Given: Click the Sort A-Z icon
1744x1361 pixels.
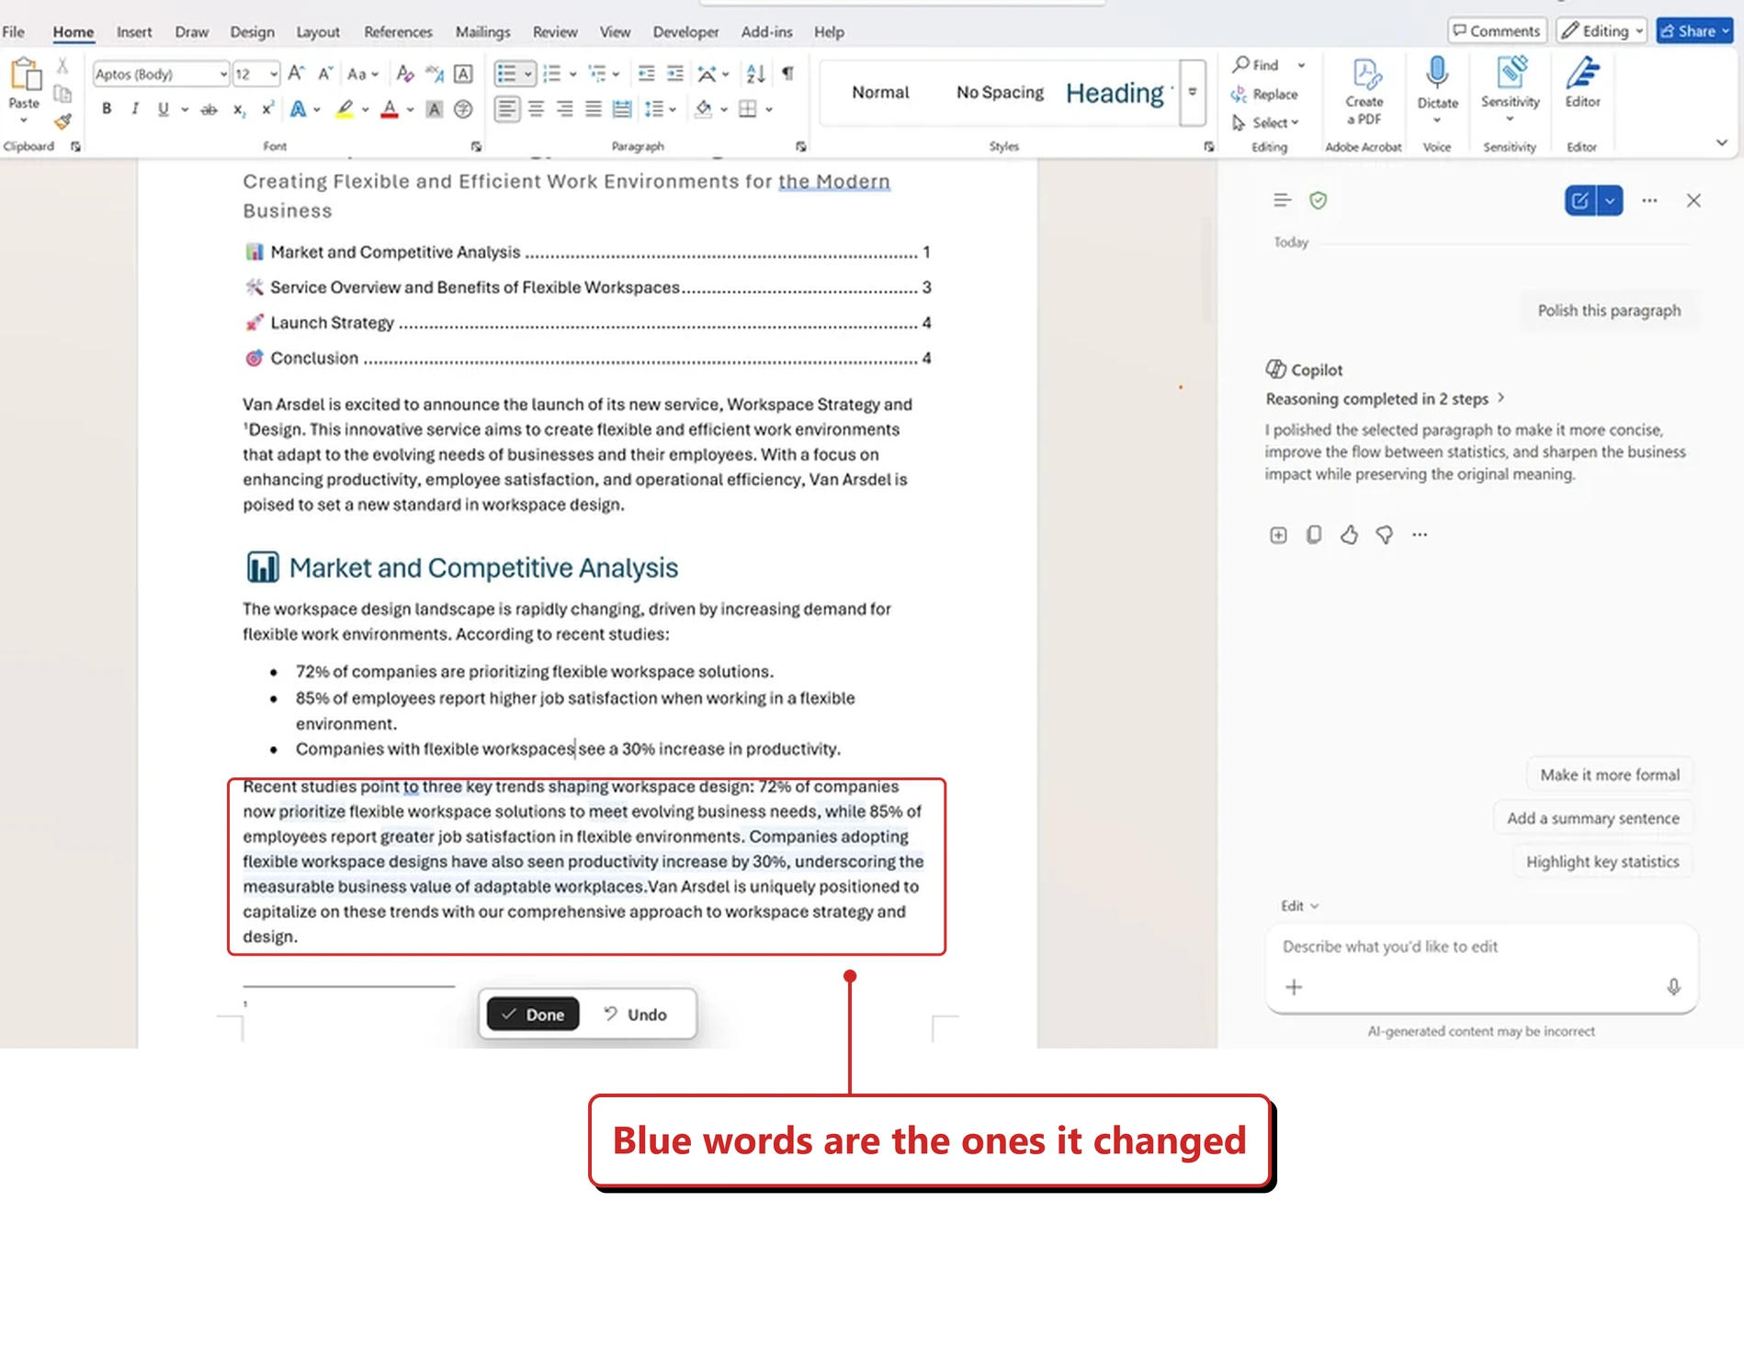Looking at the screenshot, I should pyautogui.click(x=755, y=74).
